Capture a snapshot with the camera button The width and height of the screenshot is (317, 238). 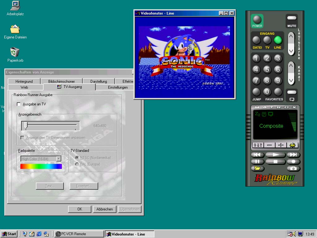point(293,168)
